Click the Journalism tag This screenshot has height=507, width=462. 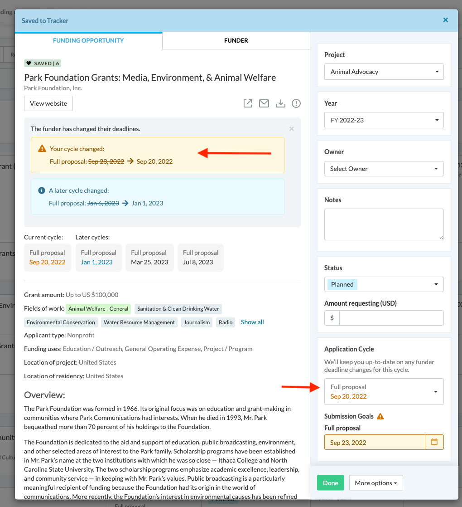click(197, 322)
